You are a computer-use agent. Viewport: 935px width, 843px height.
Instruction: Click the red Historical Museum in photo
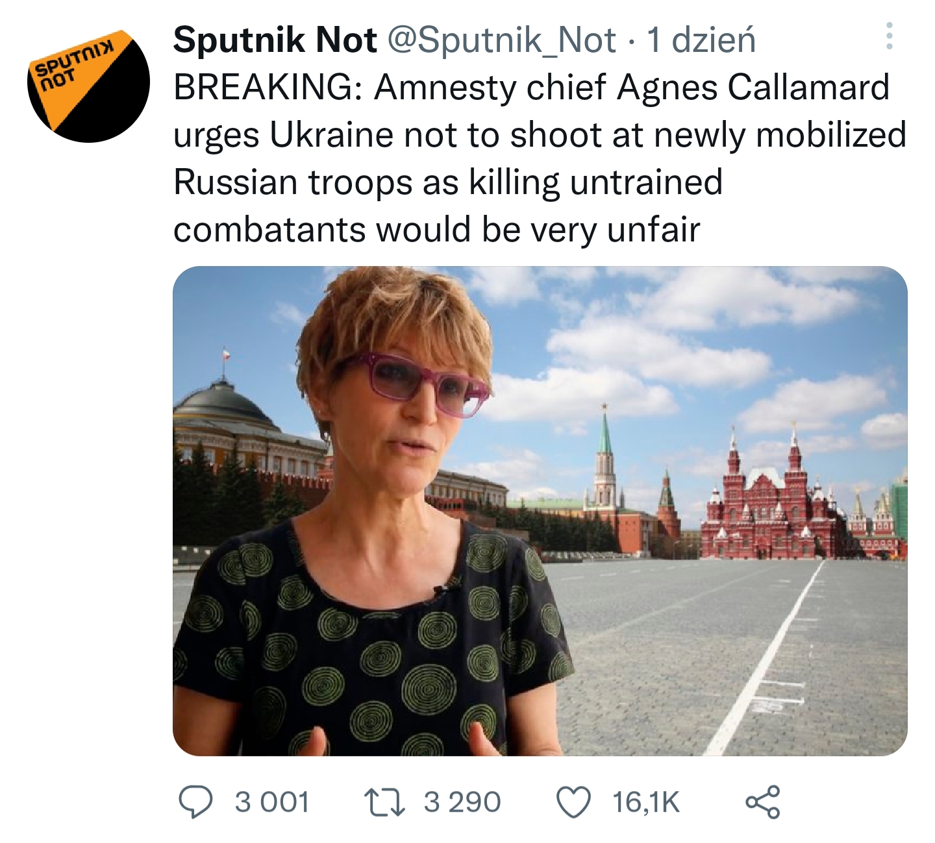[773, 500]
